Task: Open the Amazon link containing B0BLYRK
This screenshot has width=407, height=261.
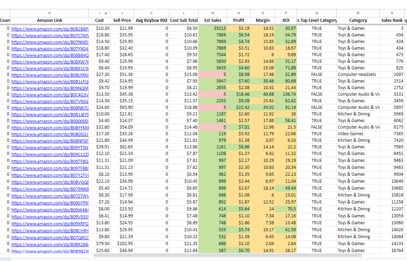Action: [50, 75]
